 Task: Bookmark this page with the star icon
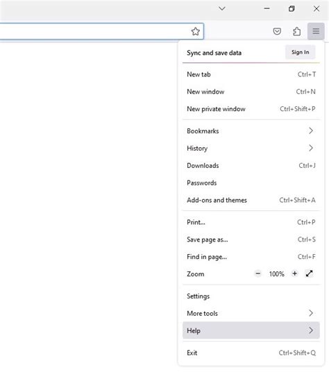point(196,31)
